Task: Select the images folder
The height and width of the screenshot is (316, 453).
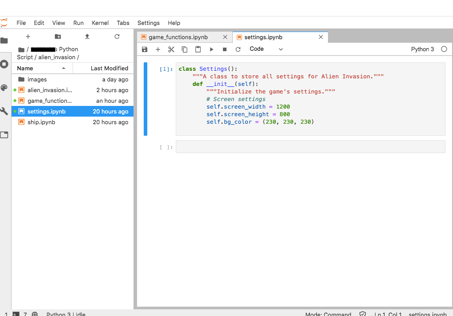Action: click(x=73, y=79)
